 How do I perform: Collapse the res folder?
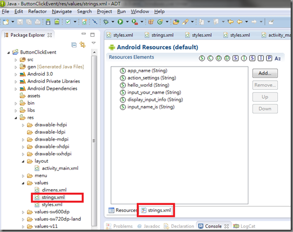pos(16,118)
